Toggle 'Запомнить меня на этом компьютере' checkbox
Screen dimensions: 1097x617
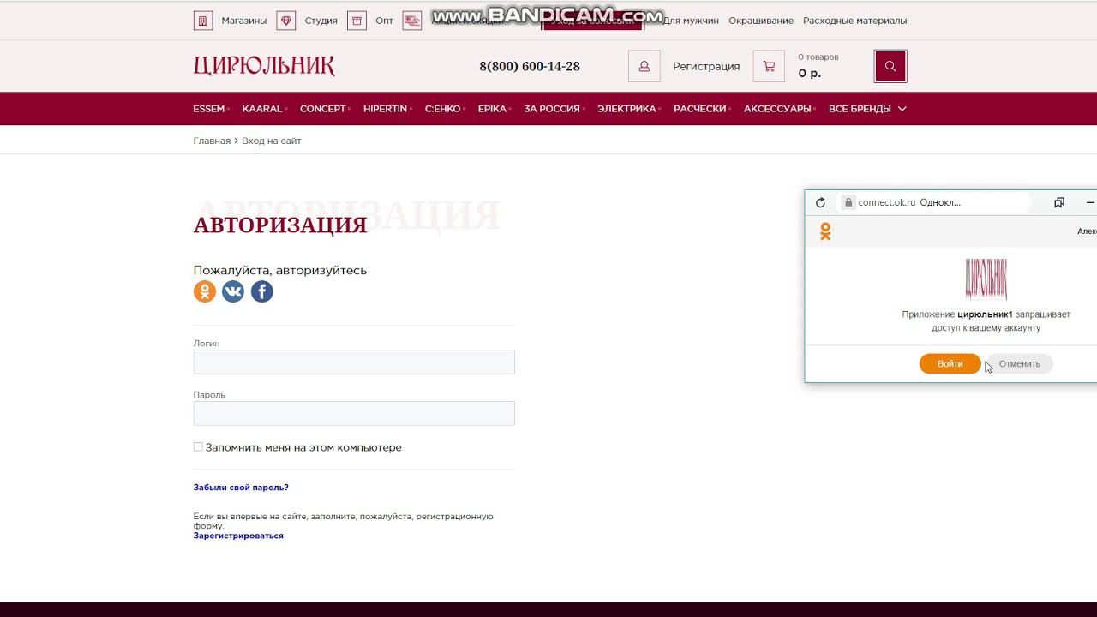click(x=198, y=447)
